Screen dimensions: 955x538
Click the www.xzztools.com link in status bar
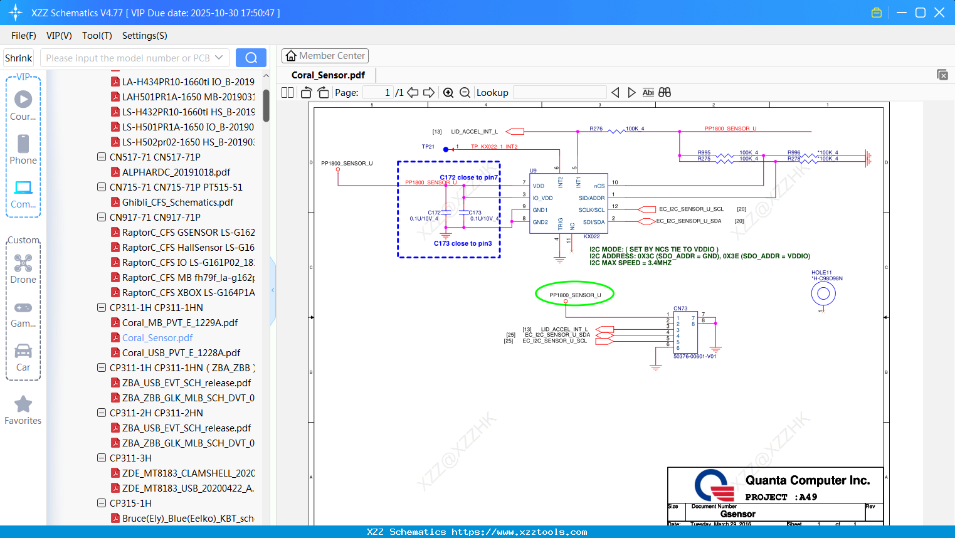coord(519,532)
